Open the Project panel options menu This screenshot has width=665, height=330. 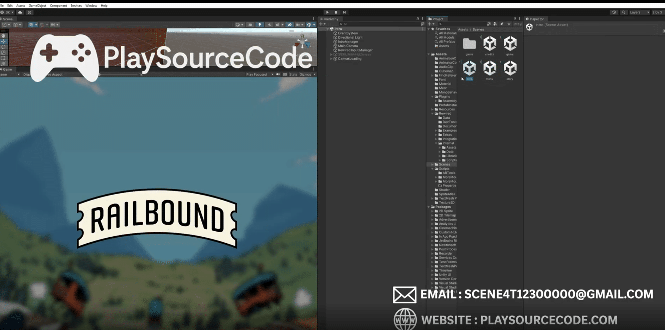pos(519,19)
